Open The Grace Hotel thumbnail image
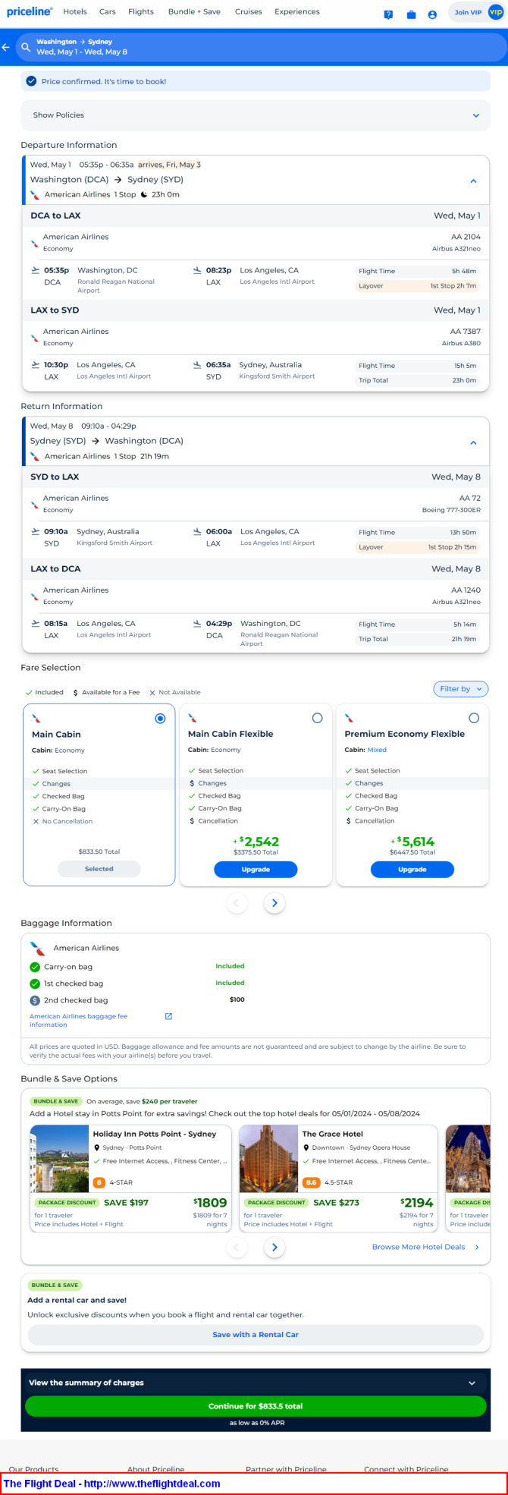The height and width of the screenshot is (1495, 508). point(268,1159)
